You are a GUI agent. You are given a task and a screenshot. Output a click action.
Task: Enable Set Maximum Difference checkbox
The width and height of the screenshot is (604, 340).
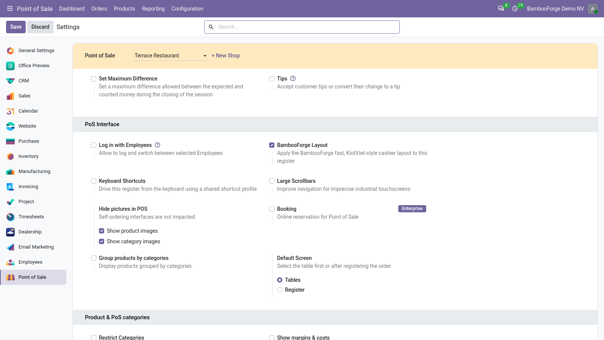click(94, 79)
